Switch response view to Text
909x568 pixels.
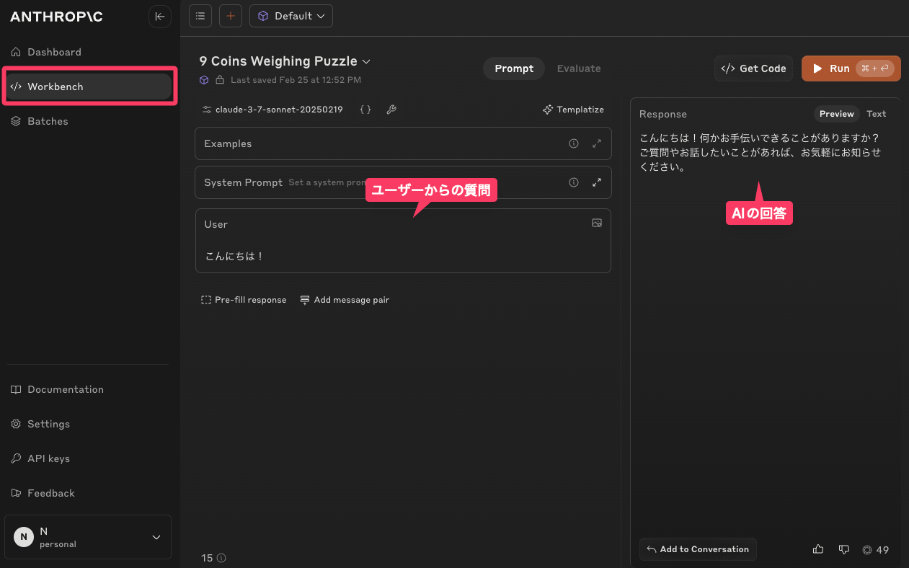pyautogui.click(x=876, y=114)
